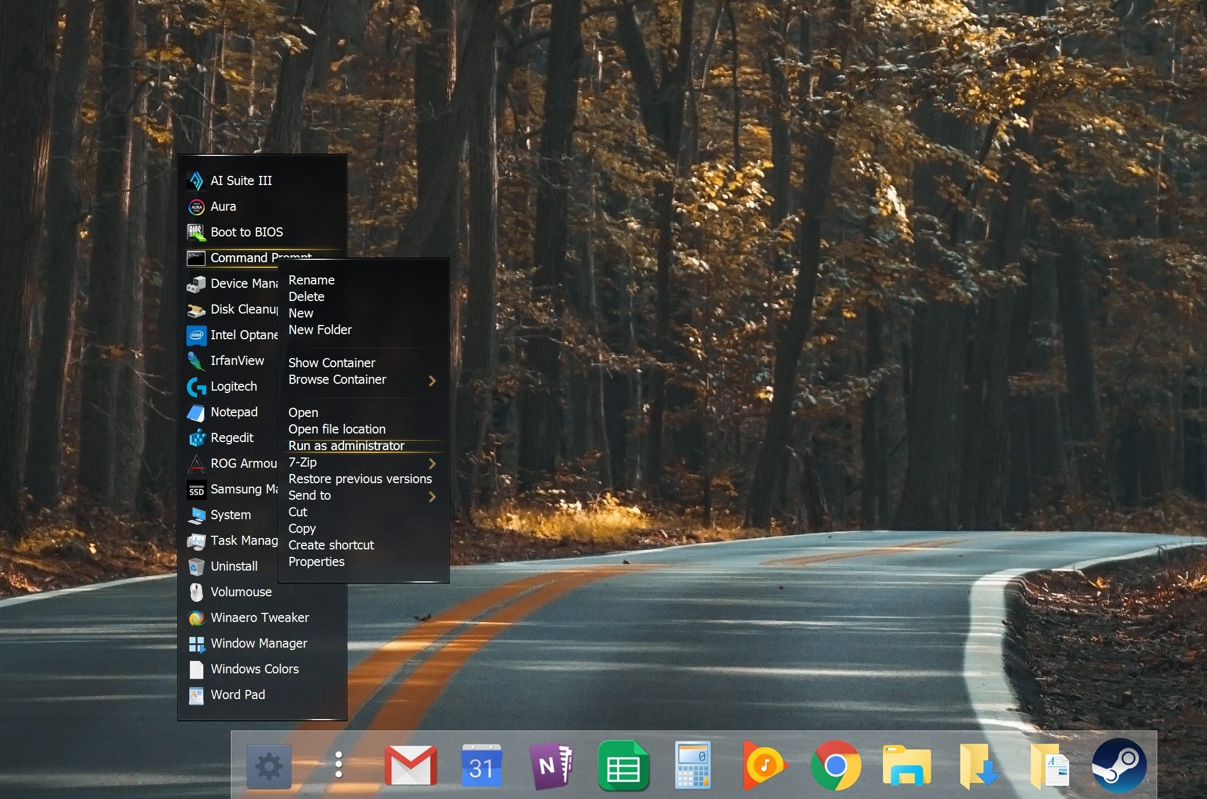
Task: Choose Properties in the context menu
Action: (x=316, y=561)
